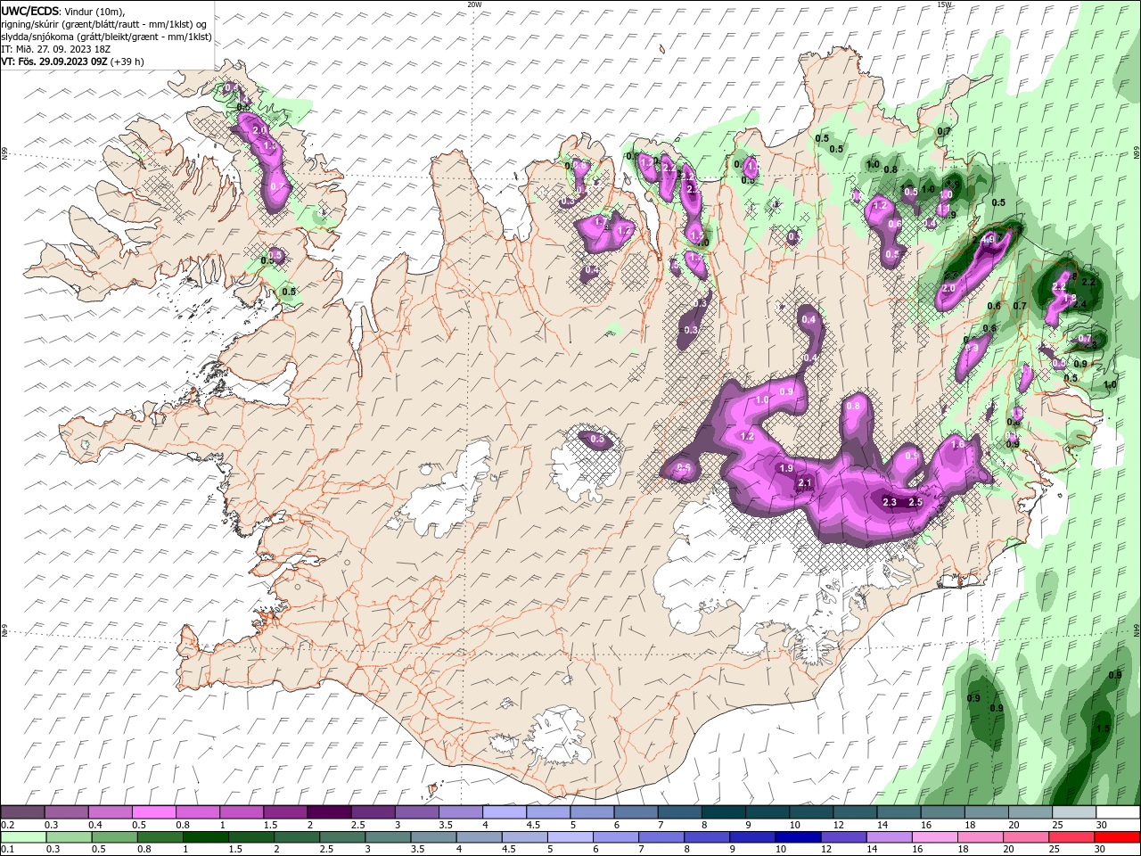Click the '(+39 h)' forecast offset text
Image resolution: width=1141 pixels, height=856 pixels.
pyautogui.click(x=127, y=62)
